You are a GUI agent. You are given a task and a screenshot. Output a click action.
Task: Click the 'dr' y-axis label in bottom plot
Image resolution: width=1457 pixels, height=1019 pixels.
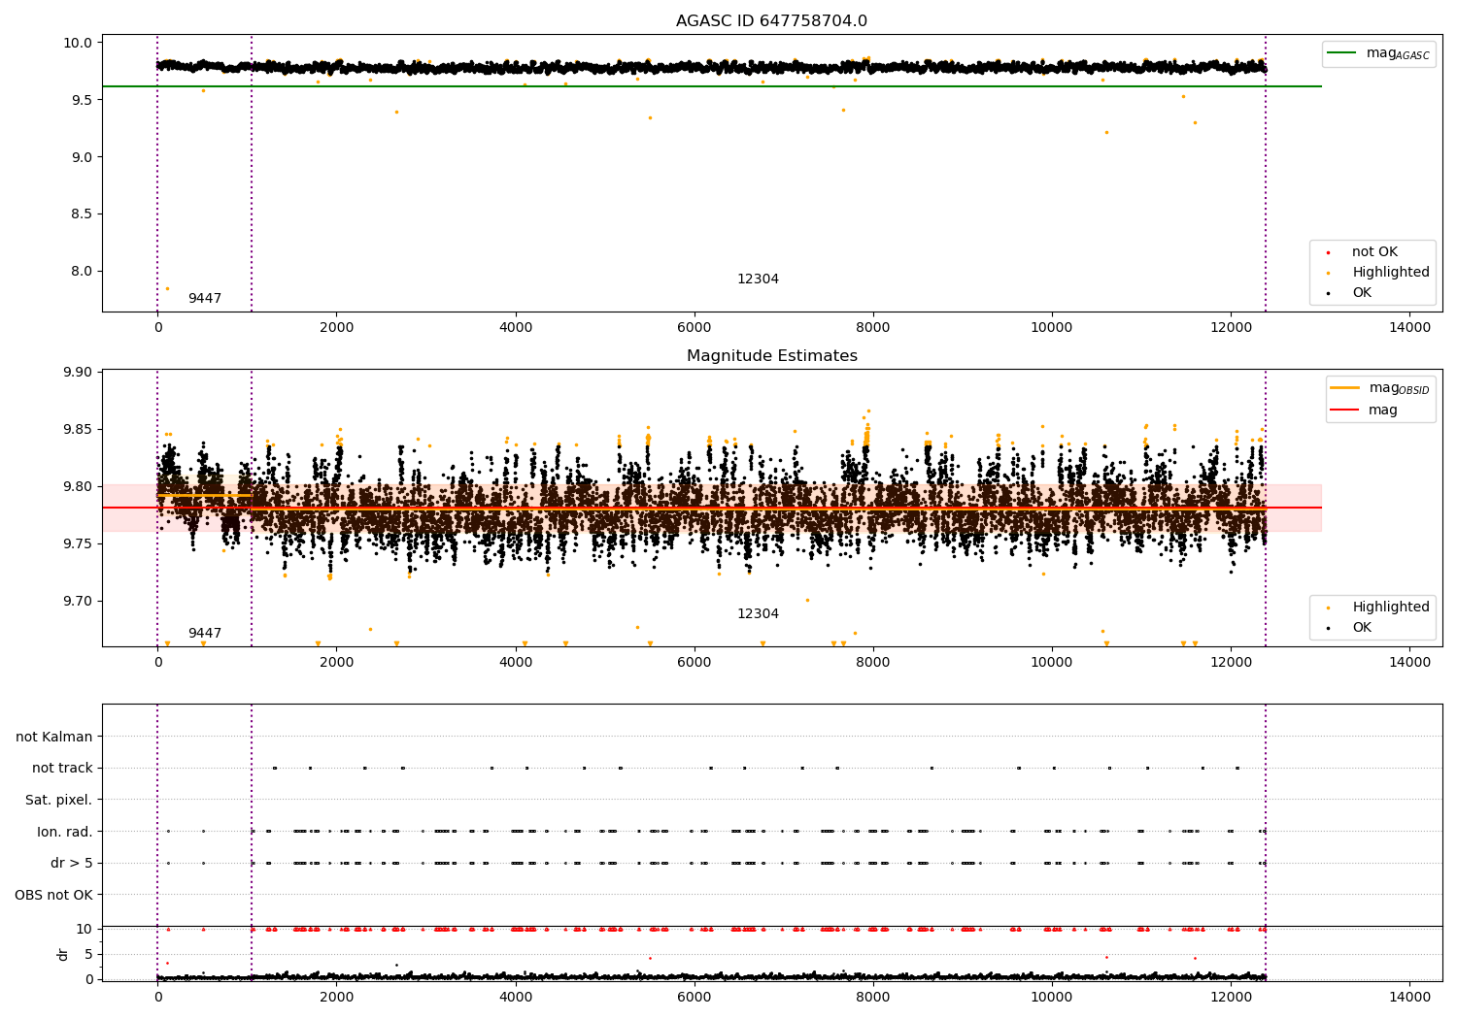63,954
